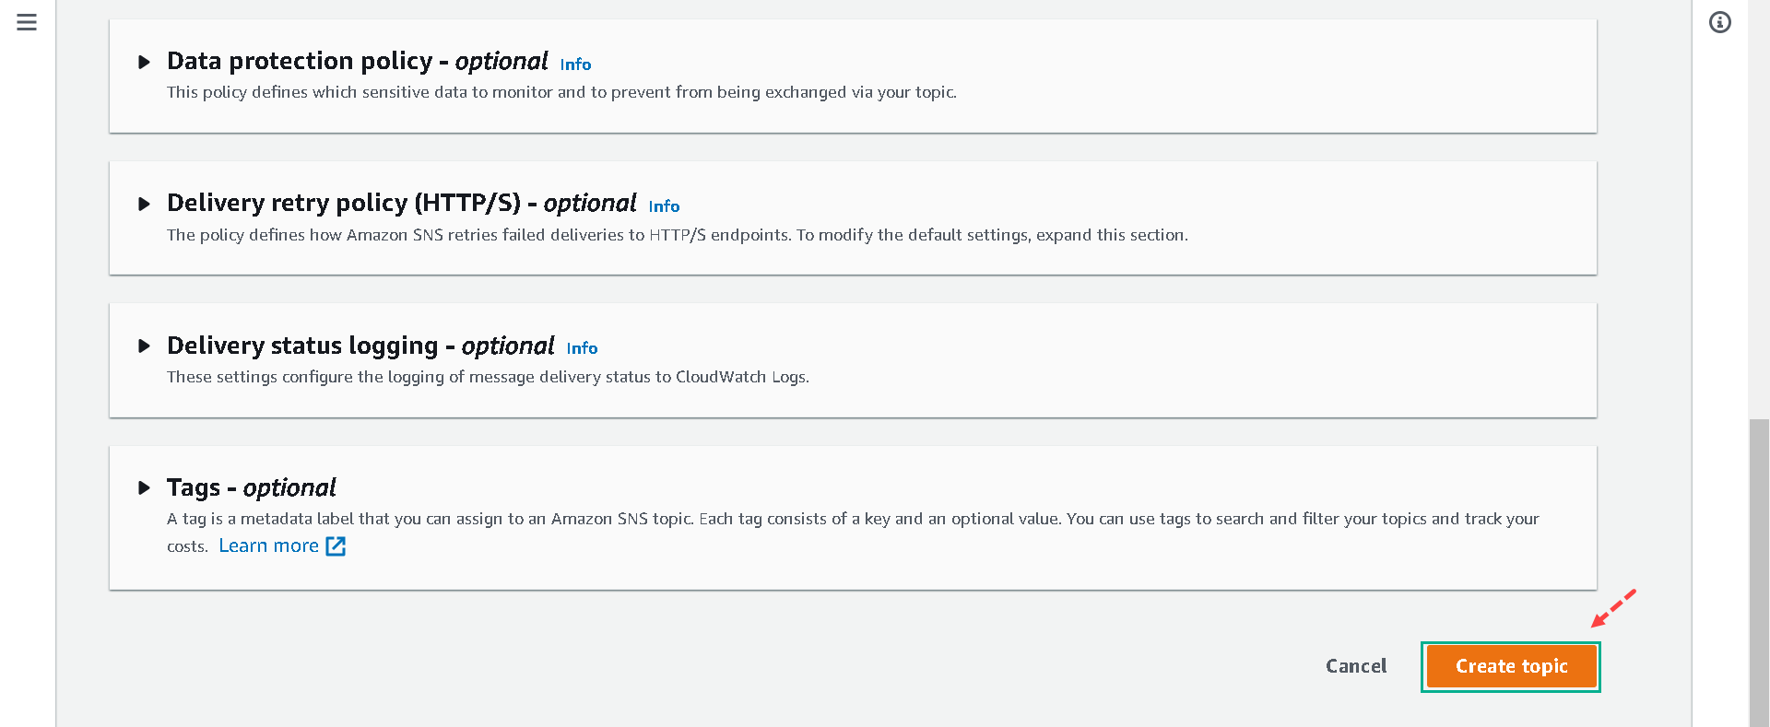Follow the Learn more link about tags

pos(268,546)
